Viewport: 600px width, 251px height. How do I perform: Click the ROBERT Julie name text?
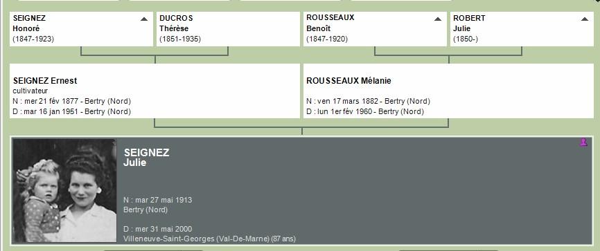point(469,24)
